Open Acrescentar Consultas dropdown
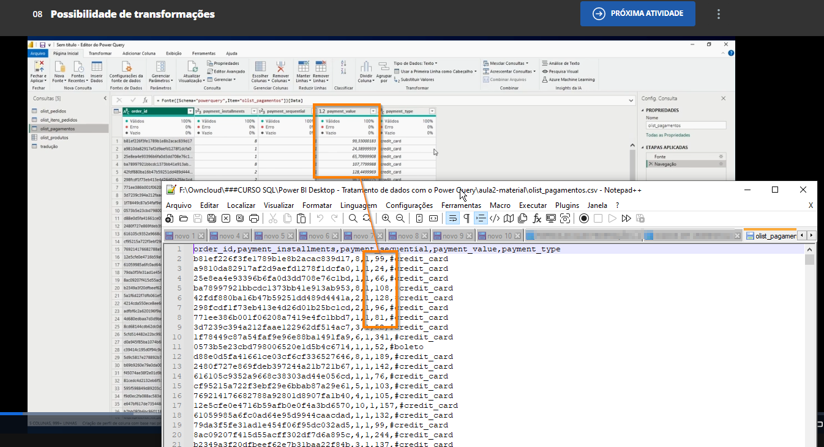Viewport: 824px width, 447px height. point(509,71)
